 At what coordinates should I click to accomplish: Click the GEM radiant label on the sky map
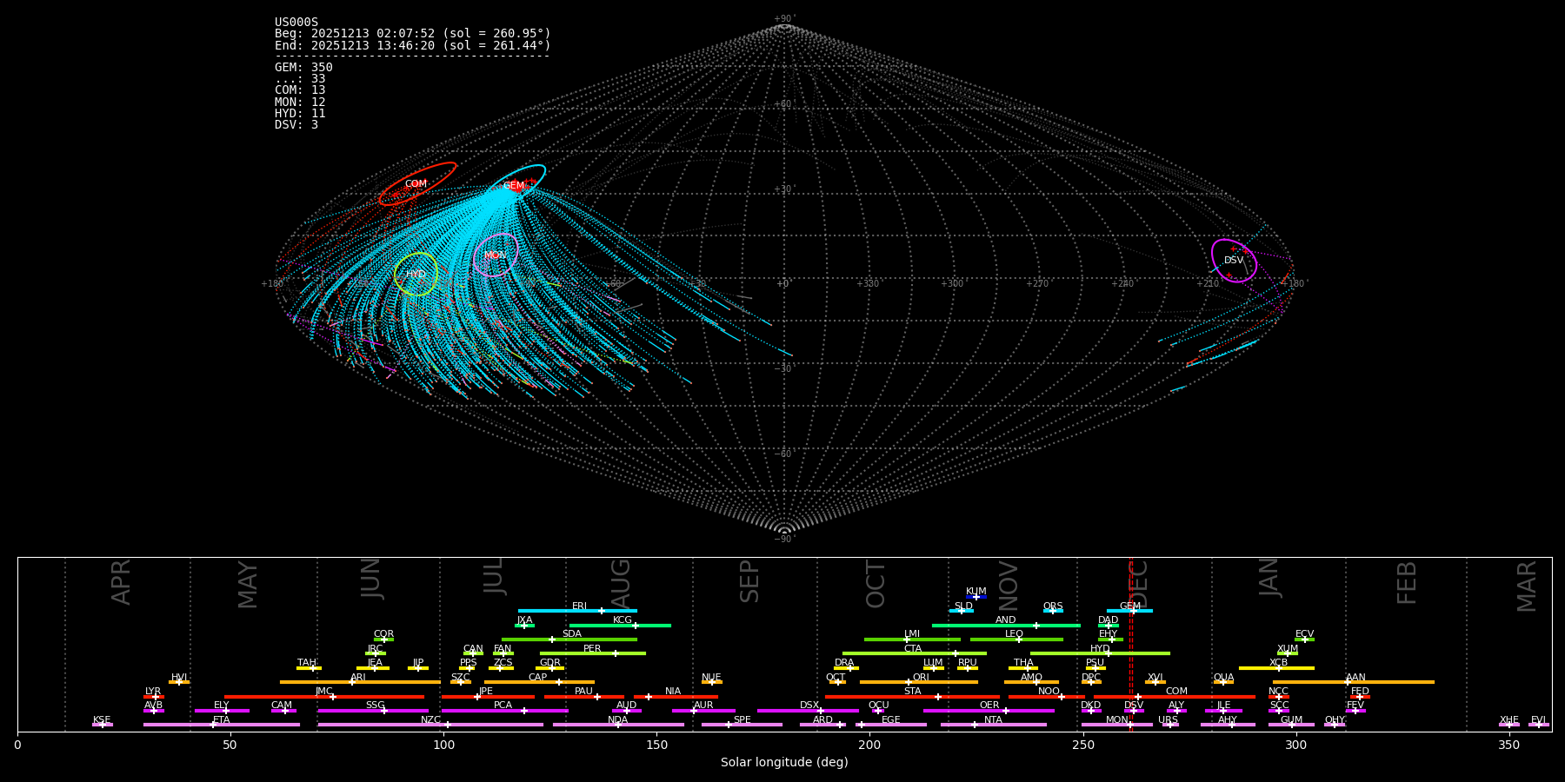(514, 186)
